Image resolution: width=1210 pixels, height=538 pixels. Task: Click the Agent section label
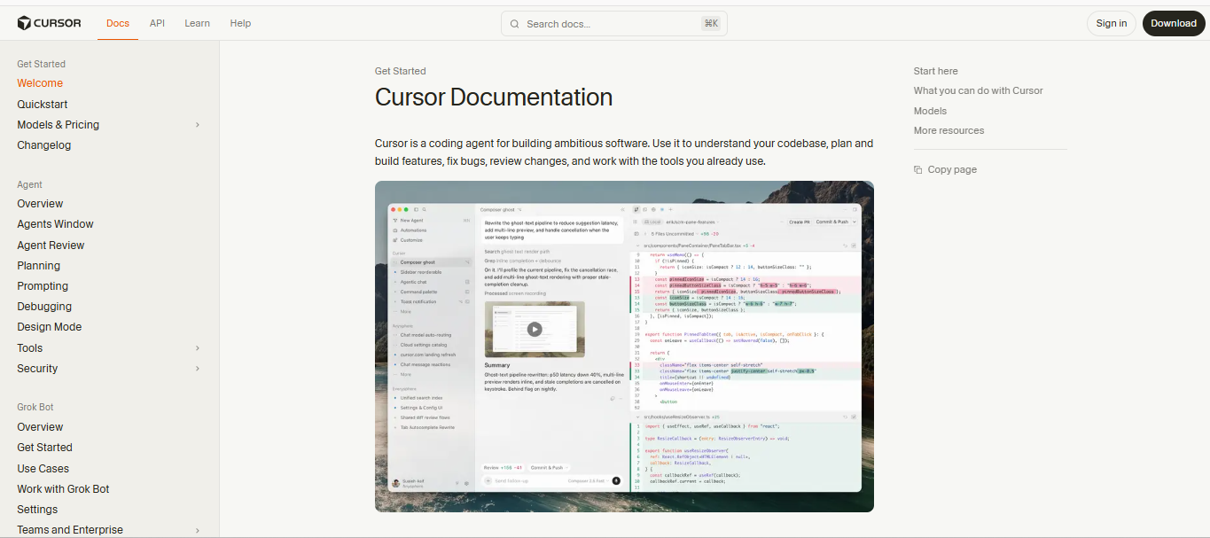point(29,184)
